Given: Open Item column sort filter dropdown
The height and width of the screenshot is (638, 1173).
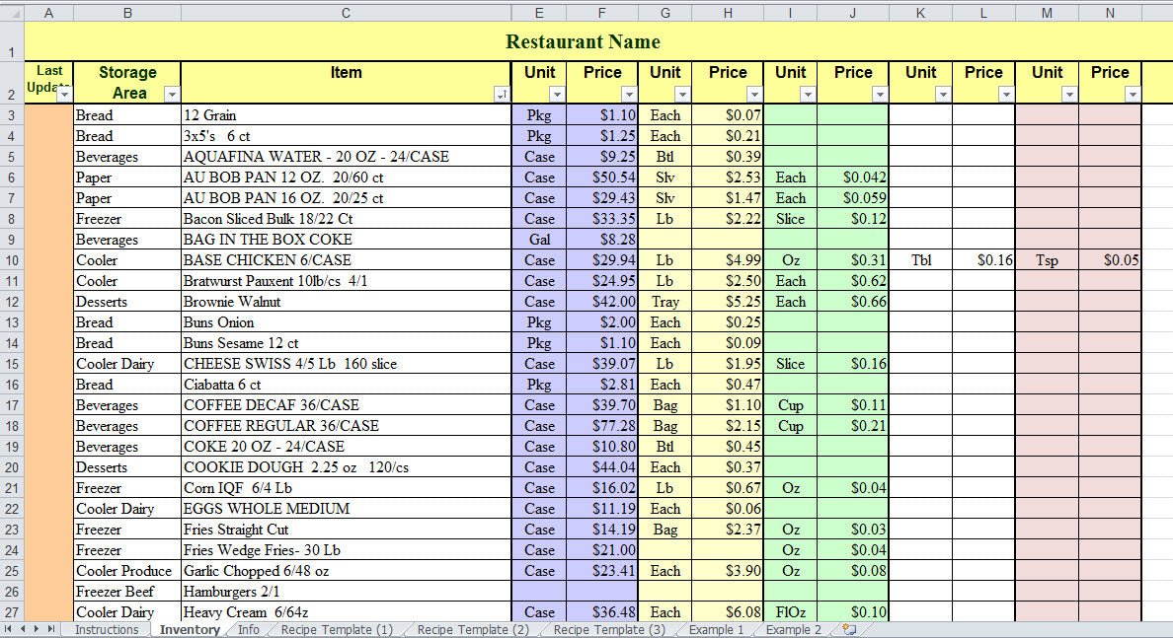Looking at the screenshot, I should 502,94.
